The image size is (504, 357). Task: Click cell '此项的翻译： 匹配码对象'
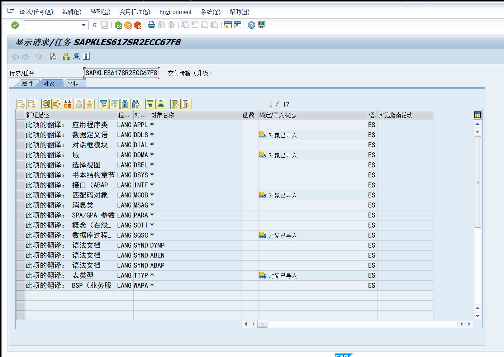pyautogui.click(x=71, y=195)
